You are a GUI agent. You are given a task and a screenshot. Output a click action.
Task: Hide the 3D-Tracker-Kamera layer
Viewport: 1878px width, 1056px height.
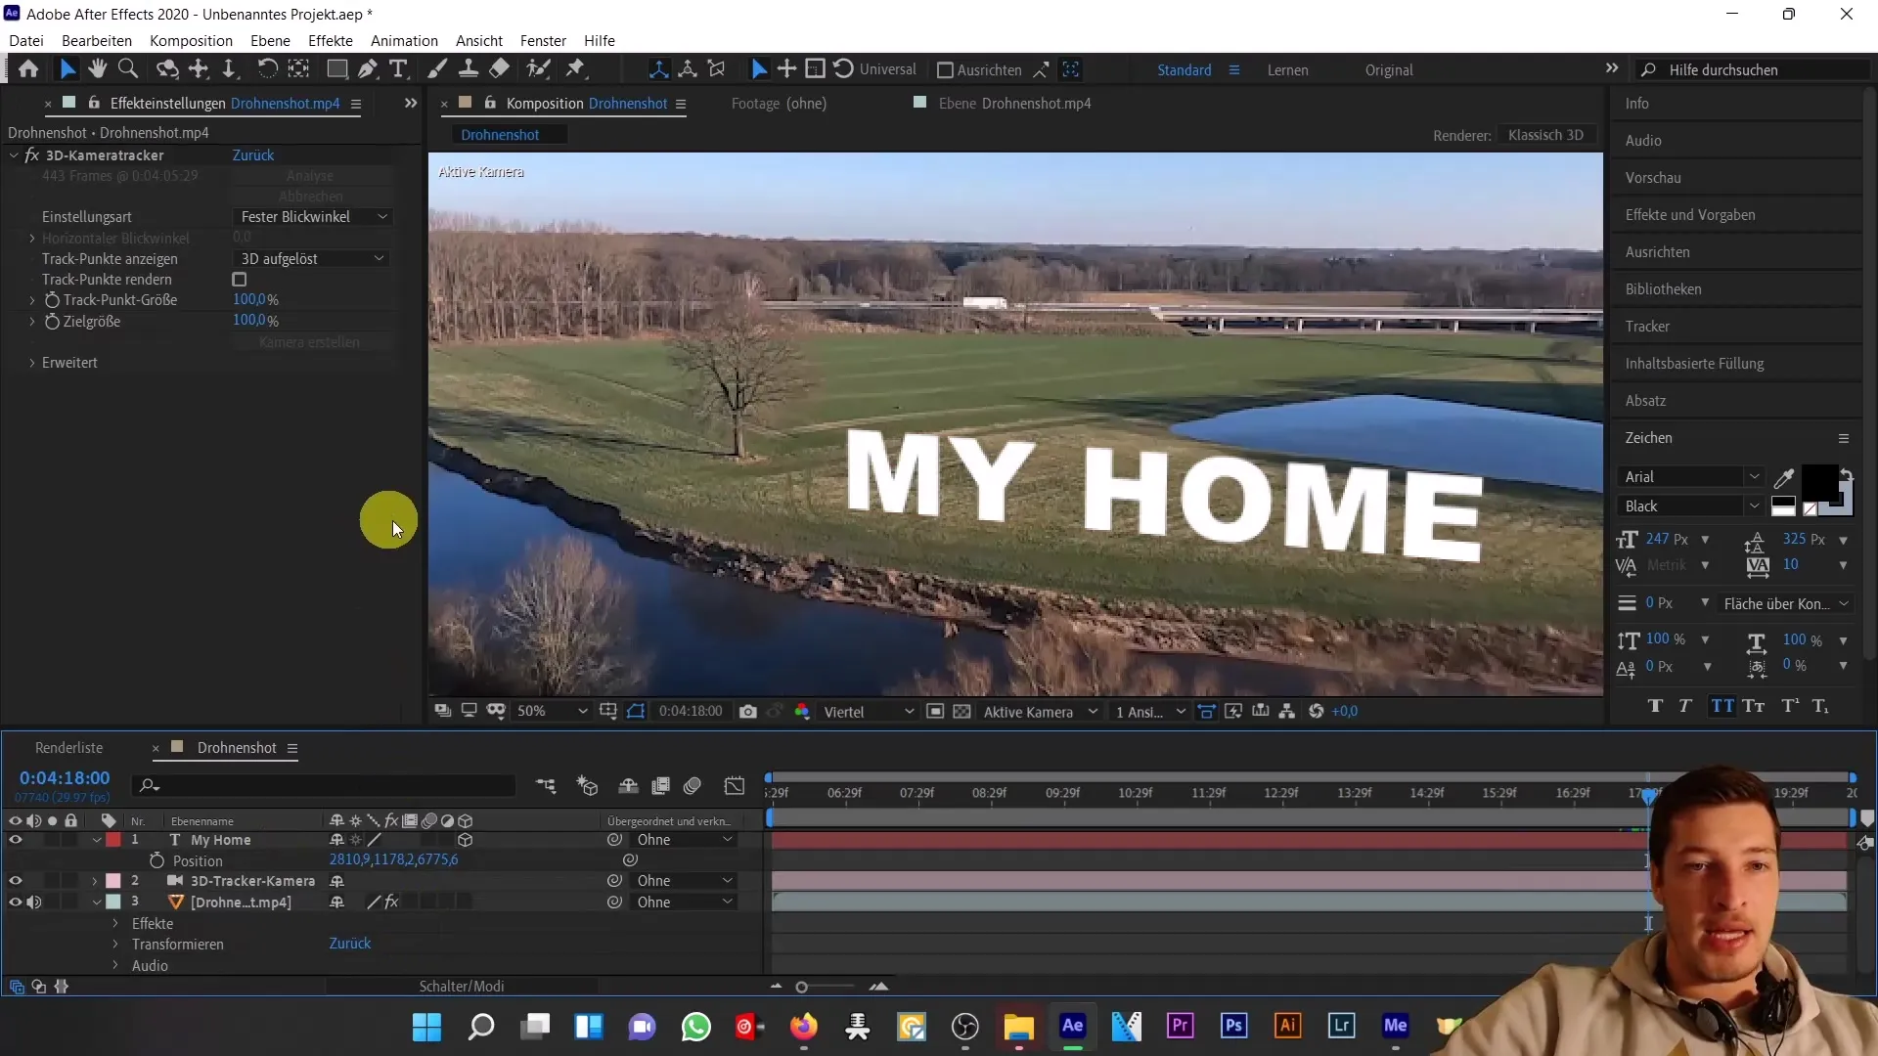click(x=15, y=881)
